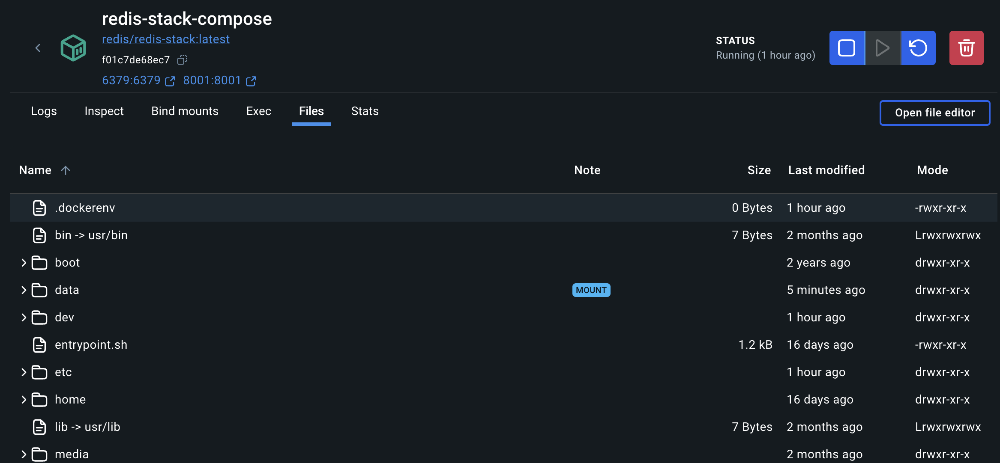Expand the data folder
Image resolution: width=1000 pixels, height=463 pixels.
pos(24,290)
